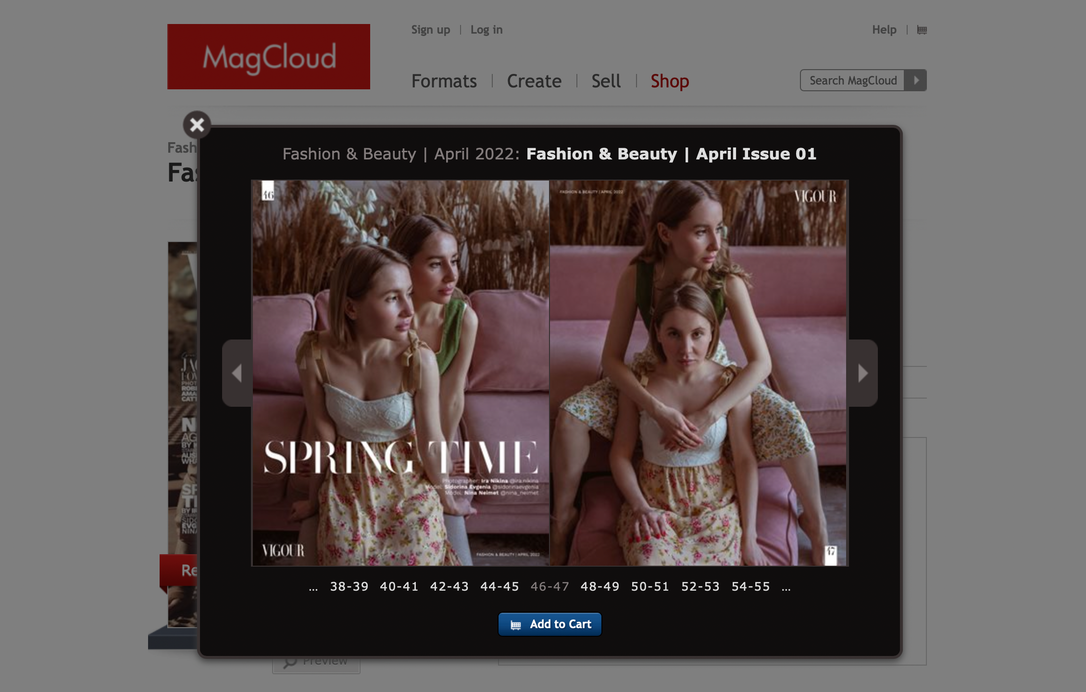Viewport: 1086px width, 692px height.
Task: Advance to next page spread arrow
Action: pyautogui.click(x=863, y=373)
